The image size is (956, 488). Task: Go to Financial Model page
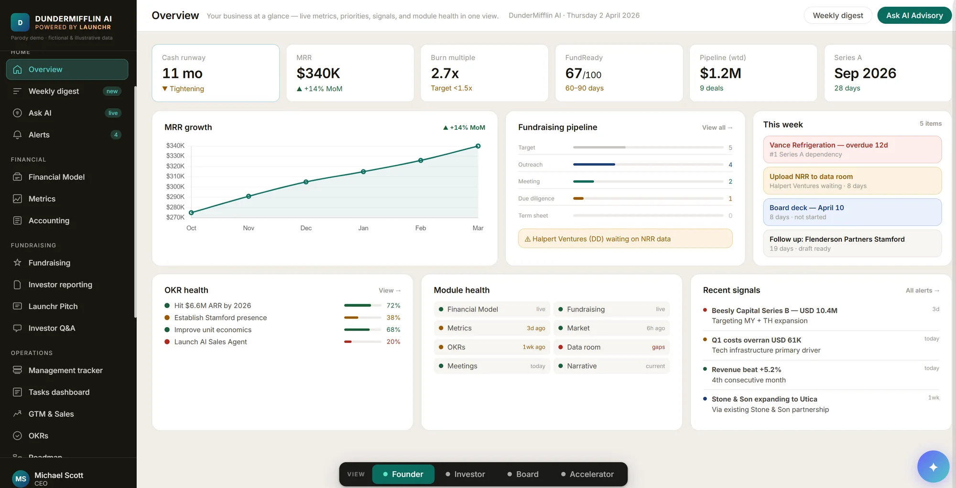tap(67, 177)
